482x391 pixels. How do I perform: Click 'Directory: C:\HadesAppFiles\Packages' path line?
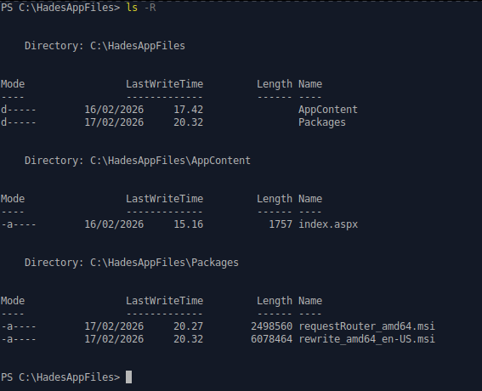[x=132, y=263]
